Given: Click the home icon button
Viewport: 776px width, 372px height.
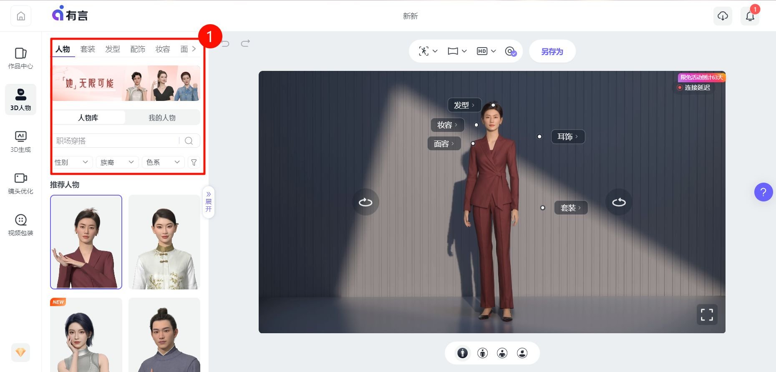Looking at the screenshot, I should click(21, 16).
